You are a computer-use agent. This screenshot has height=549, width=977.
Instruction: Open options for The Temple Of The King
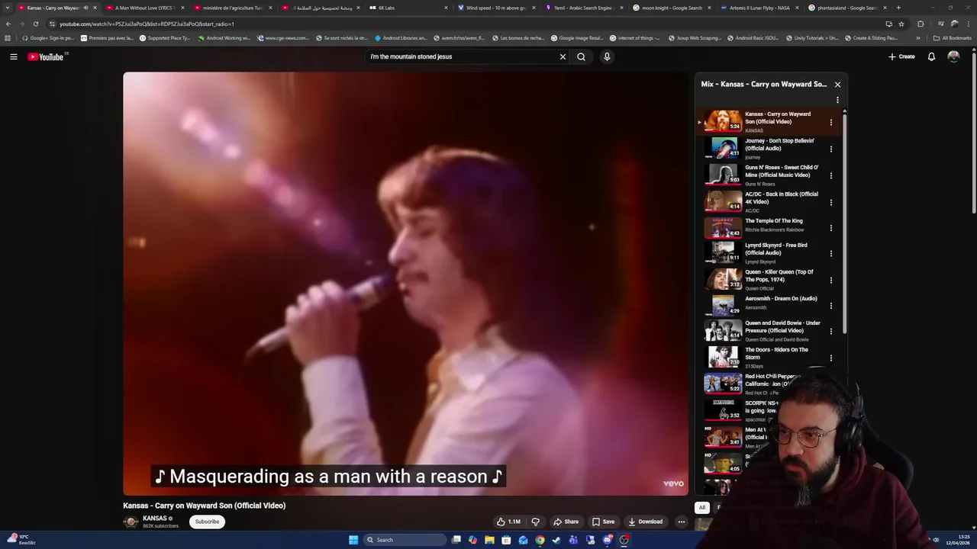[831, 227]
